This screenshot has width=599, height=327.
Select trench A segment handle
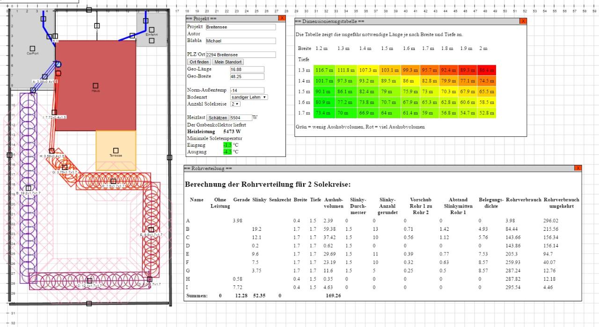[x=46, y=77]
